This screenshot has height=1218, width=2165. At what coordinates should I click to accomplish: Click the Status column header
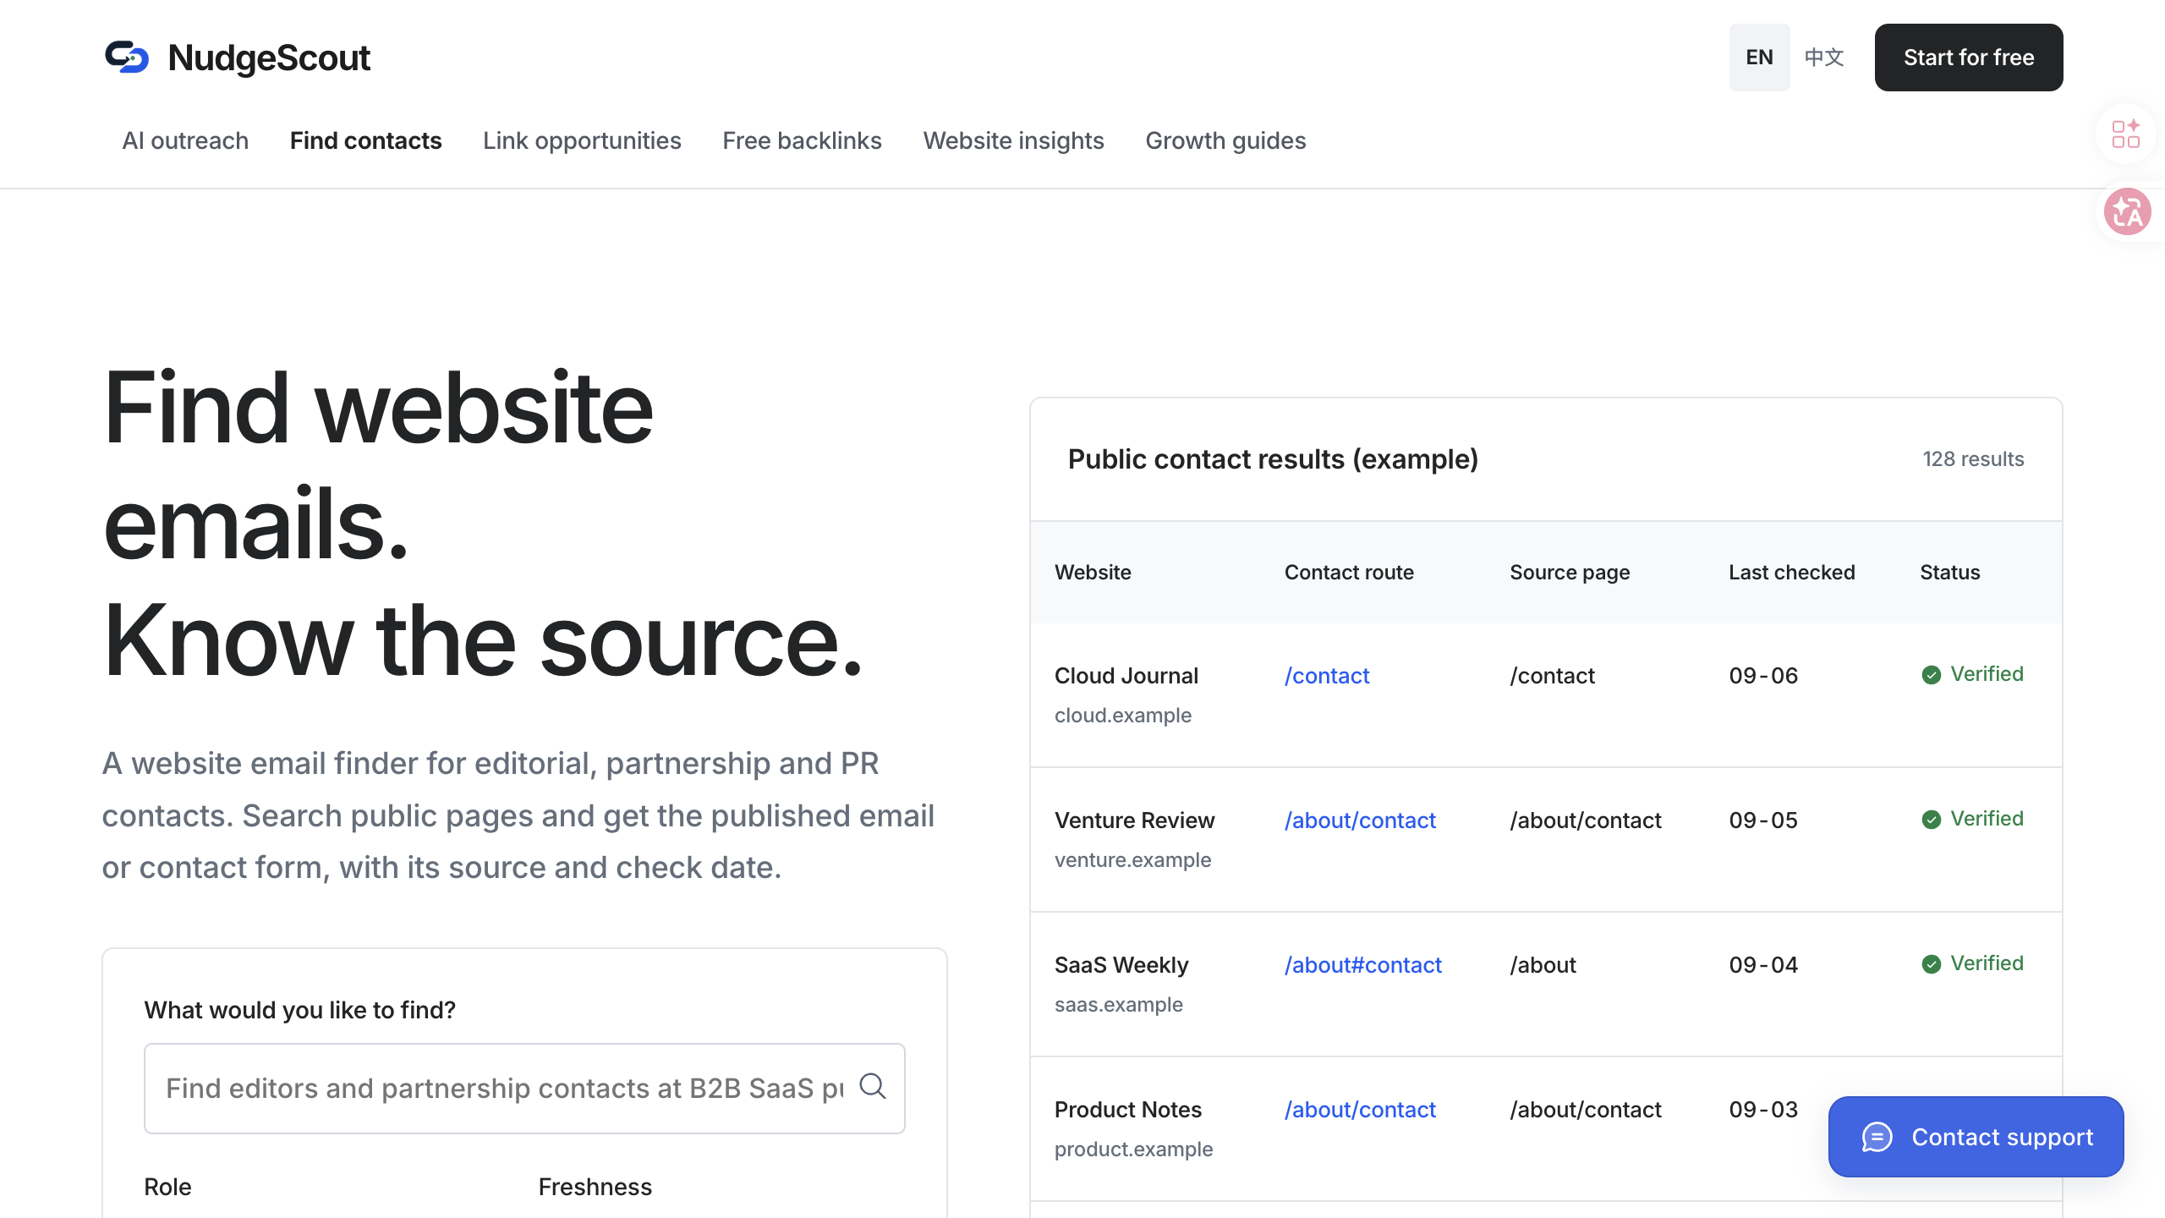point(1949,573)
